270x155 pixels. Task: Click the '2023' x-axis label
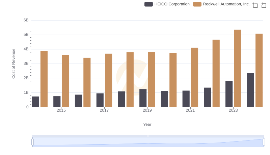click(x=233, y=110)
